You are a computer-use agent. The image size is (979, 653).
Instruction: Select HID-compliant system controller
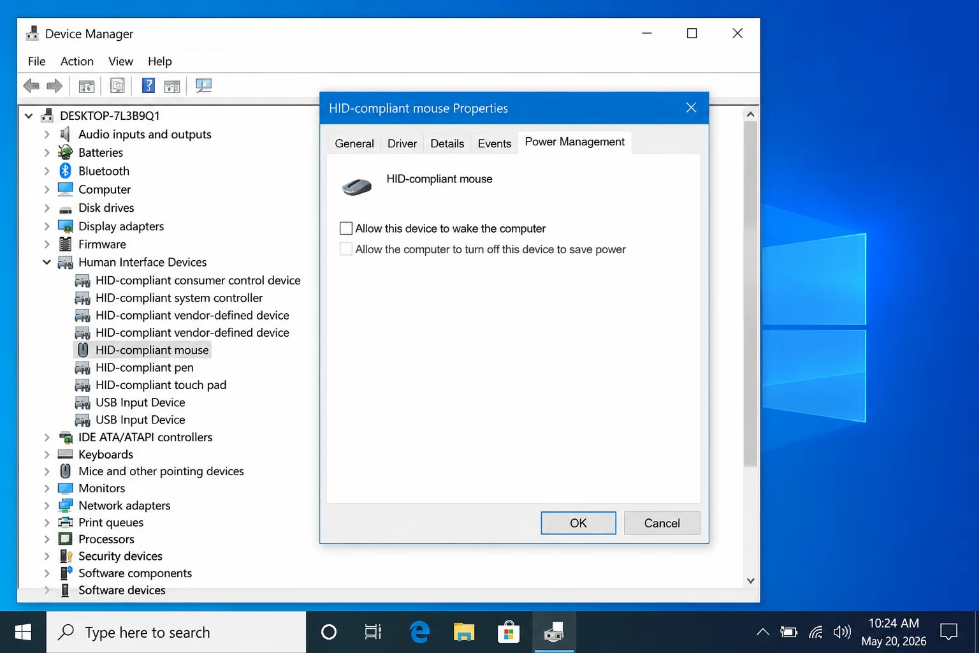click(179, 298)
